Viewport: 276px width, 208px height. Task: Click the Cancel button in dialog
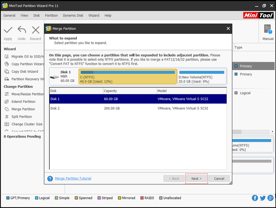tap(219, 179)
